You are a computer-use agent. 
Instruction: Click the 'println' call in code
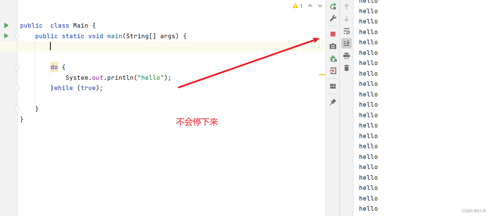[120, 78]
